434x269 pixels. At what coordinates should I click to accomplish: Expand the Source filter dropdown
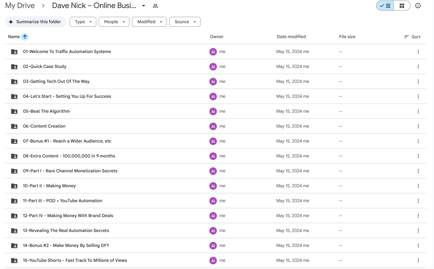184,22
